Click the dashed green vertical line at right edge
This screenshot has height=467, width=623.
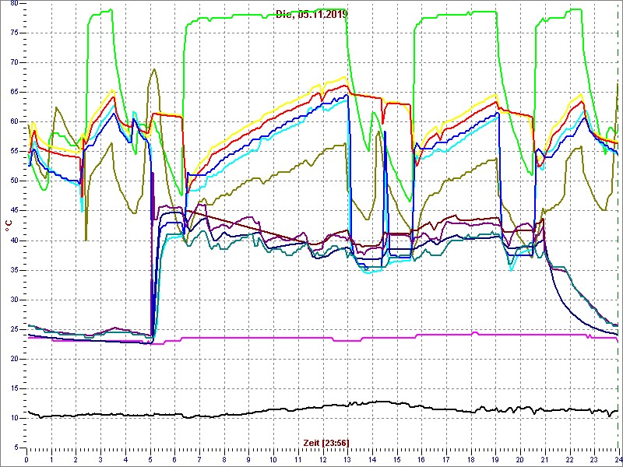(618, 233)
